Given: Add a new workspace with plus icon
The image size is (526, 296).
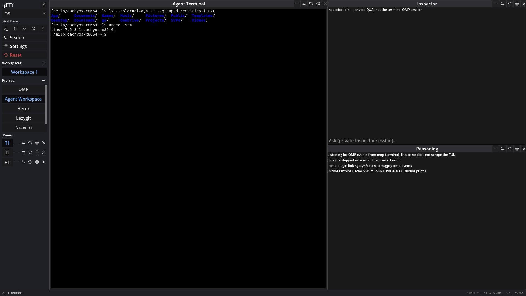Looking at the screenshot, I should pos(44,63).
